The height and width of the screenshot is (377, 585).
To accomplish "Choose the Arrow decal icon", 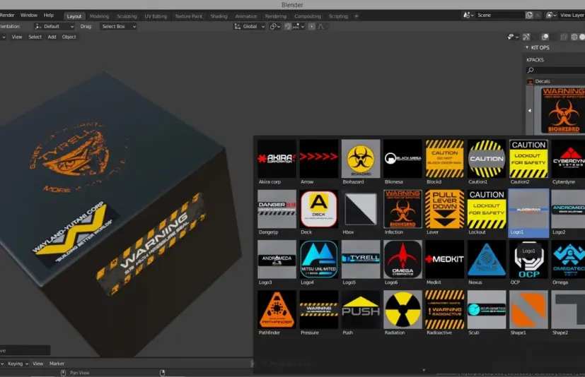I will 318,159.
